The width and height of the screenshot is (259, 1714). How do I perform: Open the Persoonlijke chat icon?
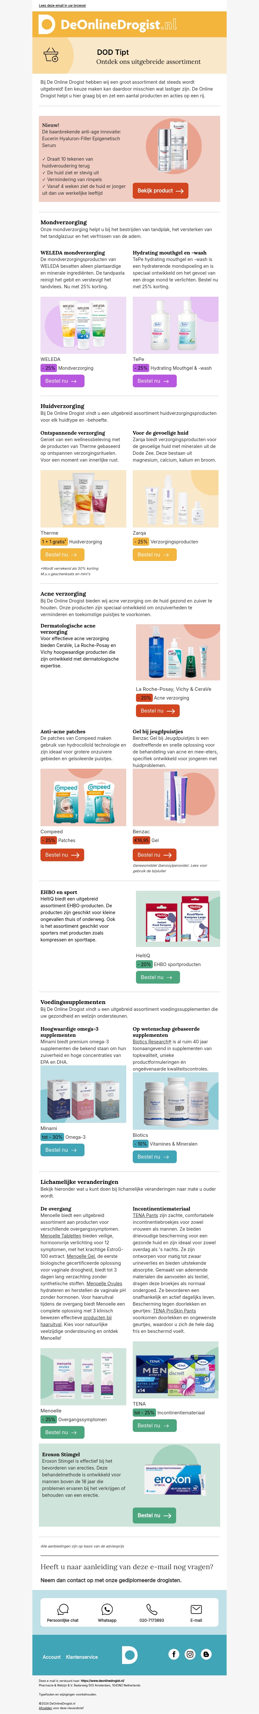click(x=62, y=1609)
